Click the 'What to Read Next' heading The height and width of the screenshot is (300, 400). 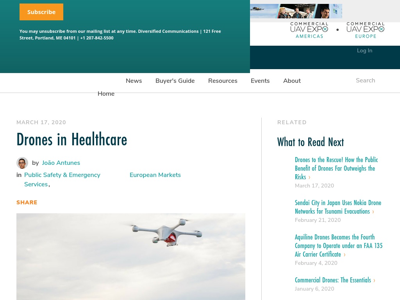point(311,142)
